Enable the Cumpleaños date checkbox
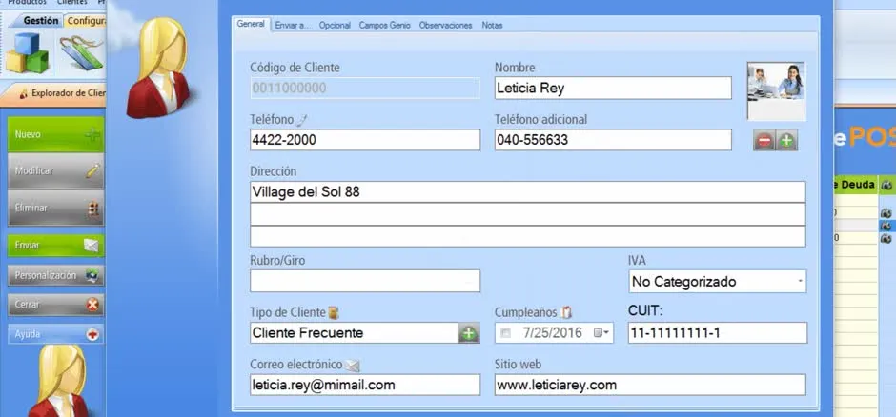 (505, 333)
